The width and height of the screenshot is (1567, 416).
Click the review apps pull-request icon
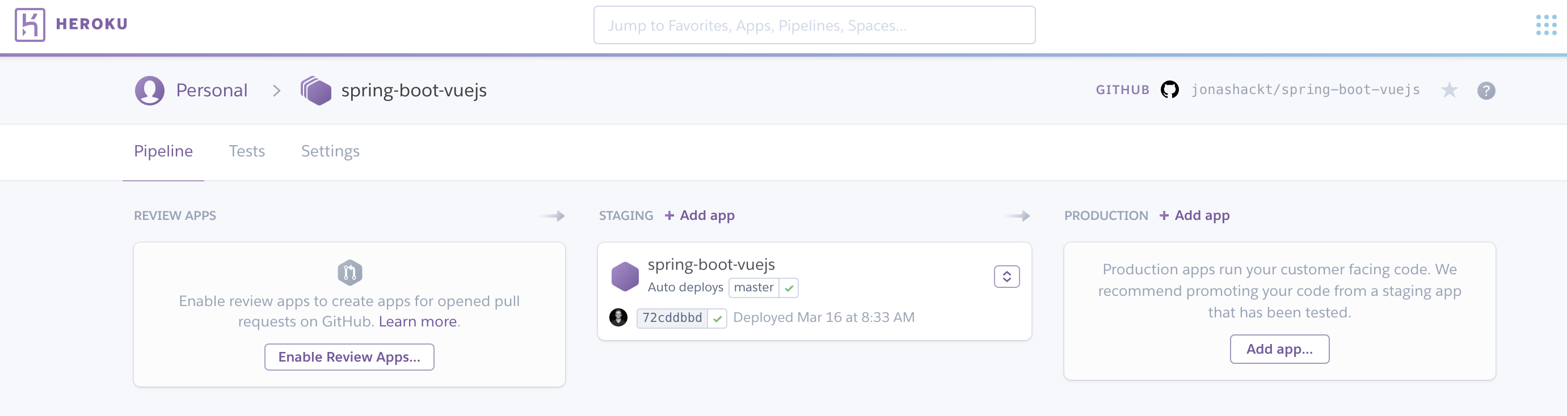(350, 272)
